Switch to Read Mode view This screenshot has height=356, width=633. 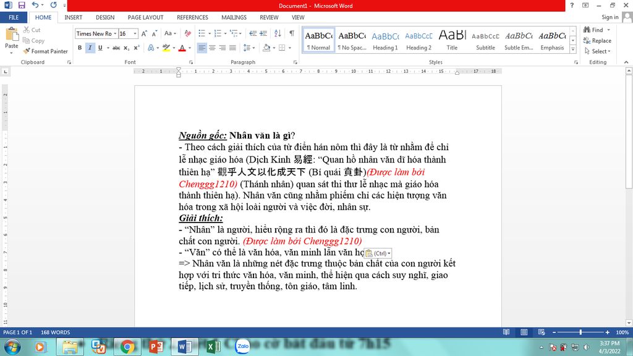[506, 332]
